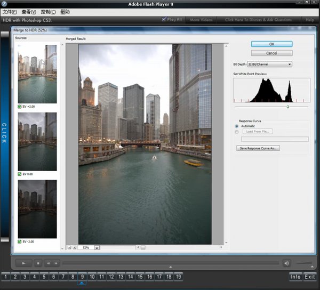Uncheck the EV +2.00 source image
This screenshot has height=290, width=320.
click(20, 107)
